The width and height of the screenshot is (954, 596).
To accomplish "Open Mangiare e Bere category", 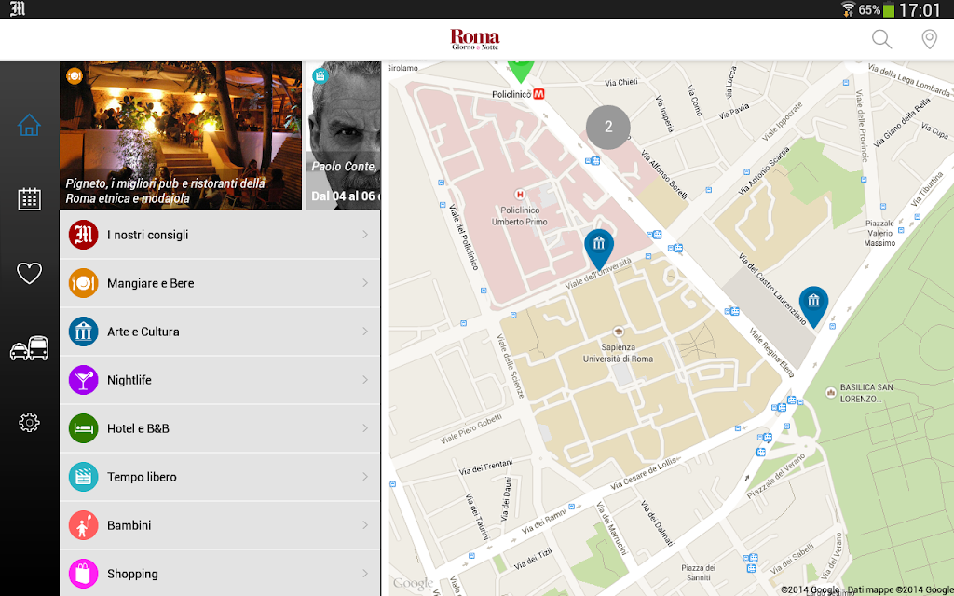I will [x=220, y=283].
